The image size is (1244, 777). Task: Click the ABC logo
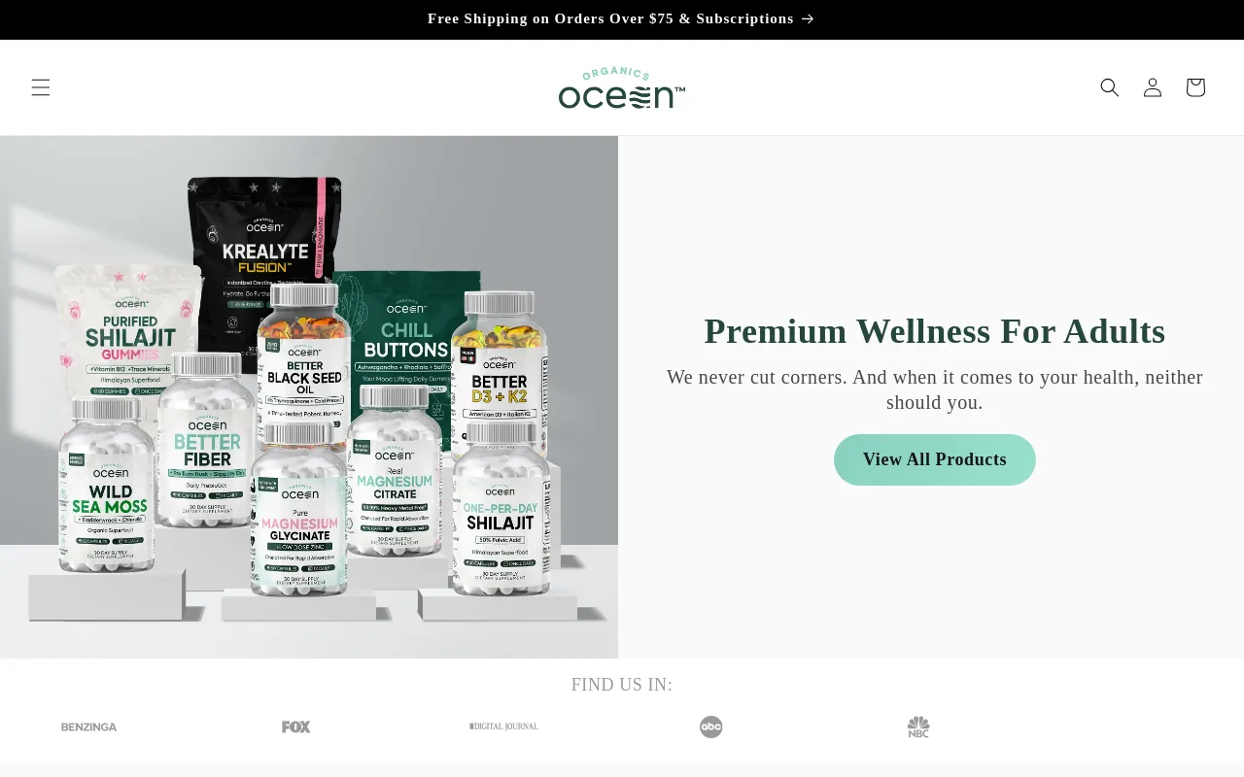711,726
